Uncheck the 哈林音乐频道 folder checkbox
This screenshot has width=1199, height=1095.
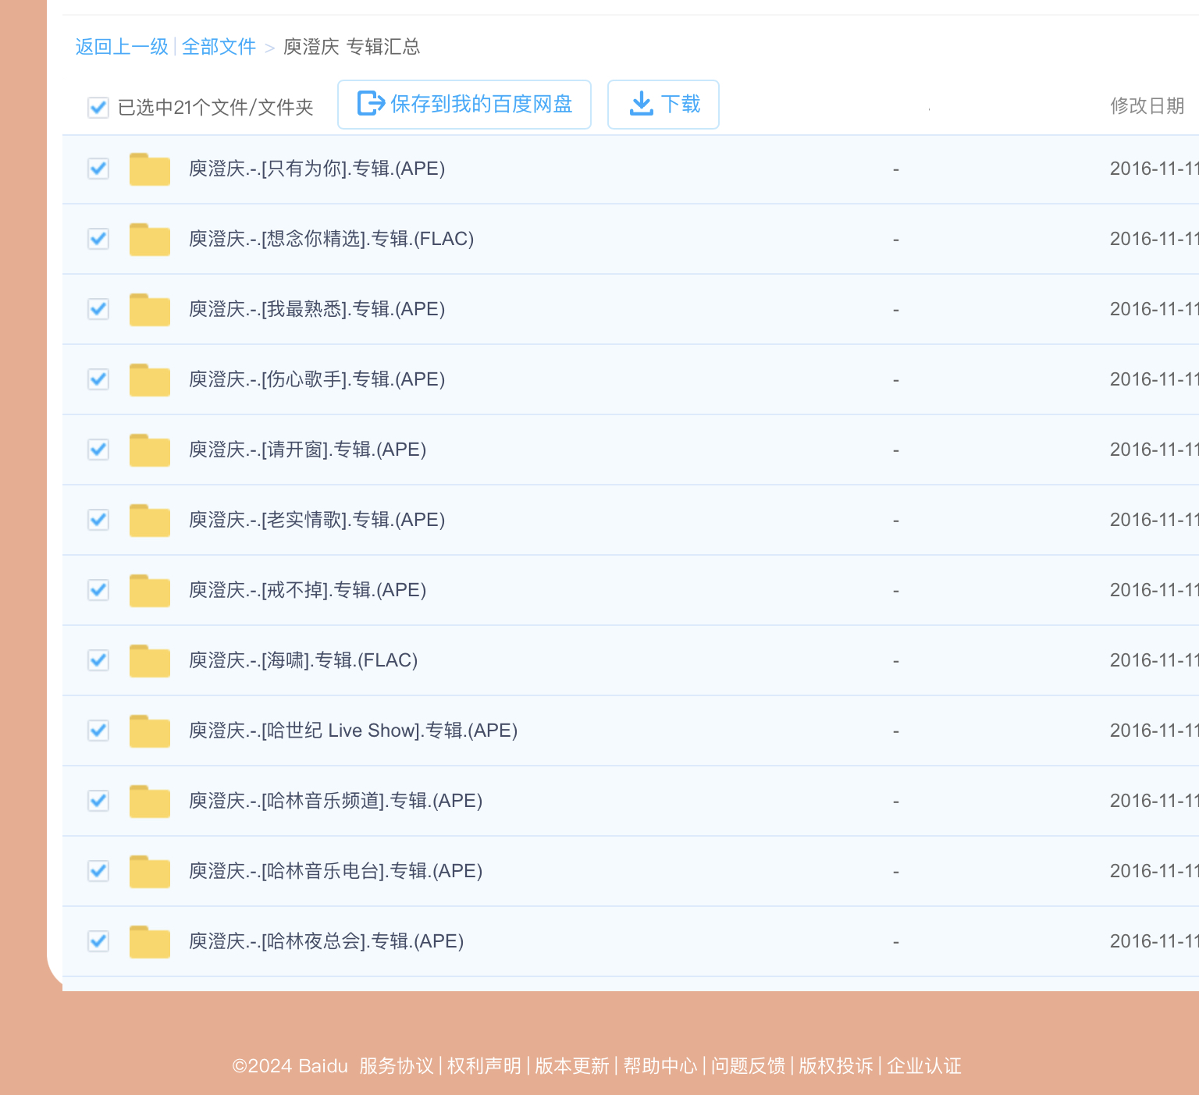point(98,801)
